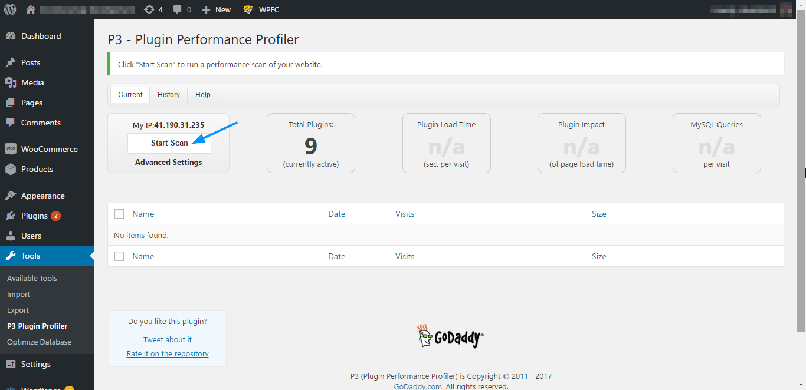The image size is (806, 390).
Task: Open GoDaddy.com footer link
Action: (x=418, y=386)
